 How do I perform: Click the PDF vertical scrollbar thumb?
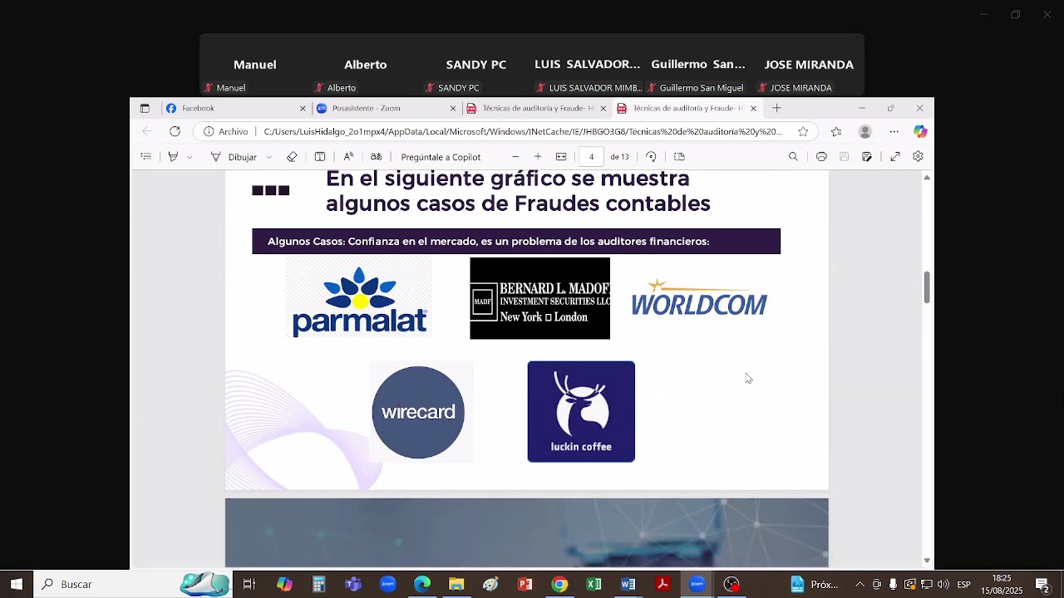click(x=927, y=287)
